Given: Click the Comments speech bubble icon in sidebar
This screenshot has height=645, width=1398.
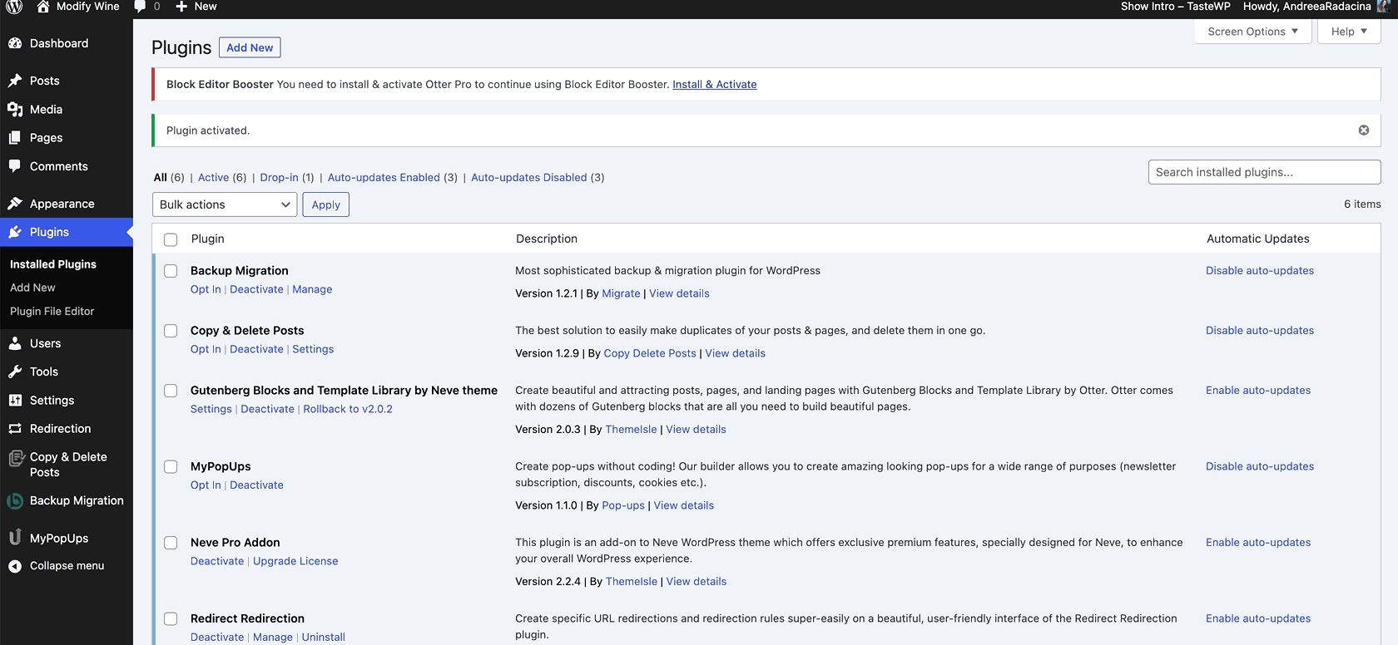Looking at the screenshot, I should tap(15, 166).
